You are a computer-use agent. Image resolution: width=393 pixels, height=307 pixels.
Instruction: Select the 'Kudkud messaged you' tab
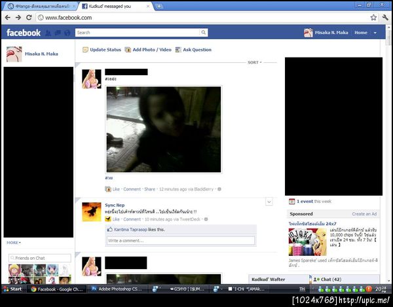click(114, 7)
